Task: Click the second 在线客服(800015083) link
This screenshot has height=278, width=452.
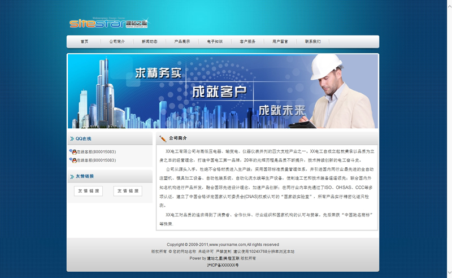Action: (x=96, y=160)
